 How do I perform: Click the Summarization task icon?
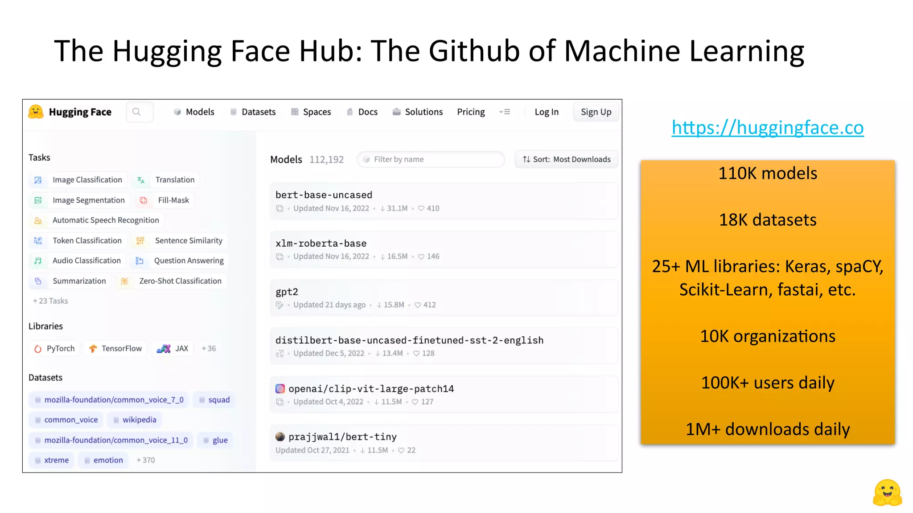(38, 281)
